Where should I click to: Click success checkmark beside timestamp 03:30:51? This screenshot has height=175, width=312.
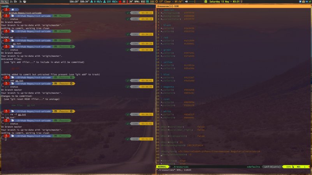click(128, 114)
